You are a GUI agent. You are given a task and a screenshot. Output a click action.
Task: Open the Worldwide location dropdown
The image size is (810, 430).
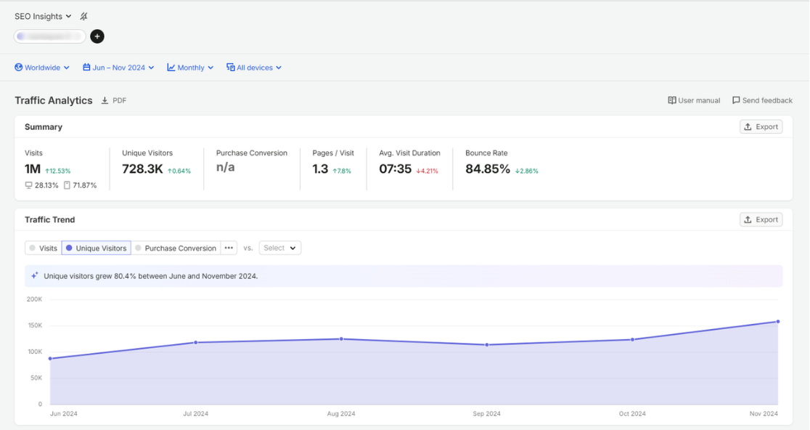[x=42, y=67]
